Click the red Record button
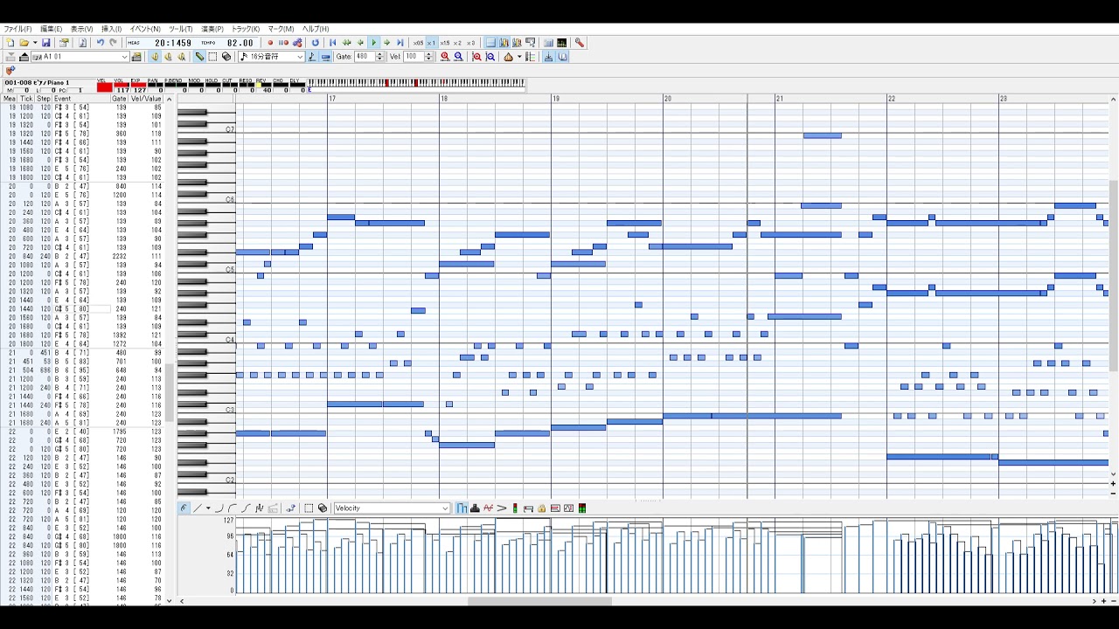The height and width of the screenshot is (629, 1119). point(270,43)
